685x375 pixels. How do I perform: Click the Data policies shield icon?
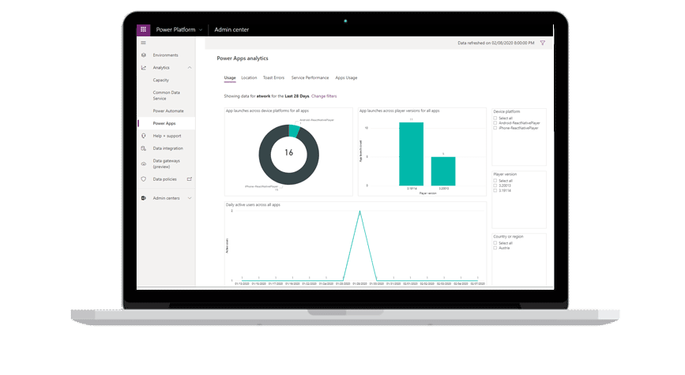click(x=144, y=179)
